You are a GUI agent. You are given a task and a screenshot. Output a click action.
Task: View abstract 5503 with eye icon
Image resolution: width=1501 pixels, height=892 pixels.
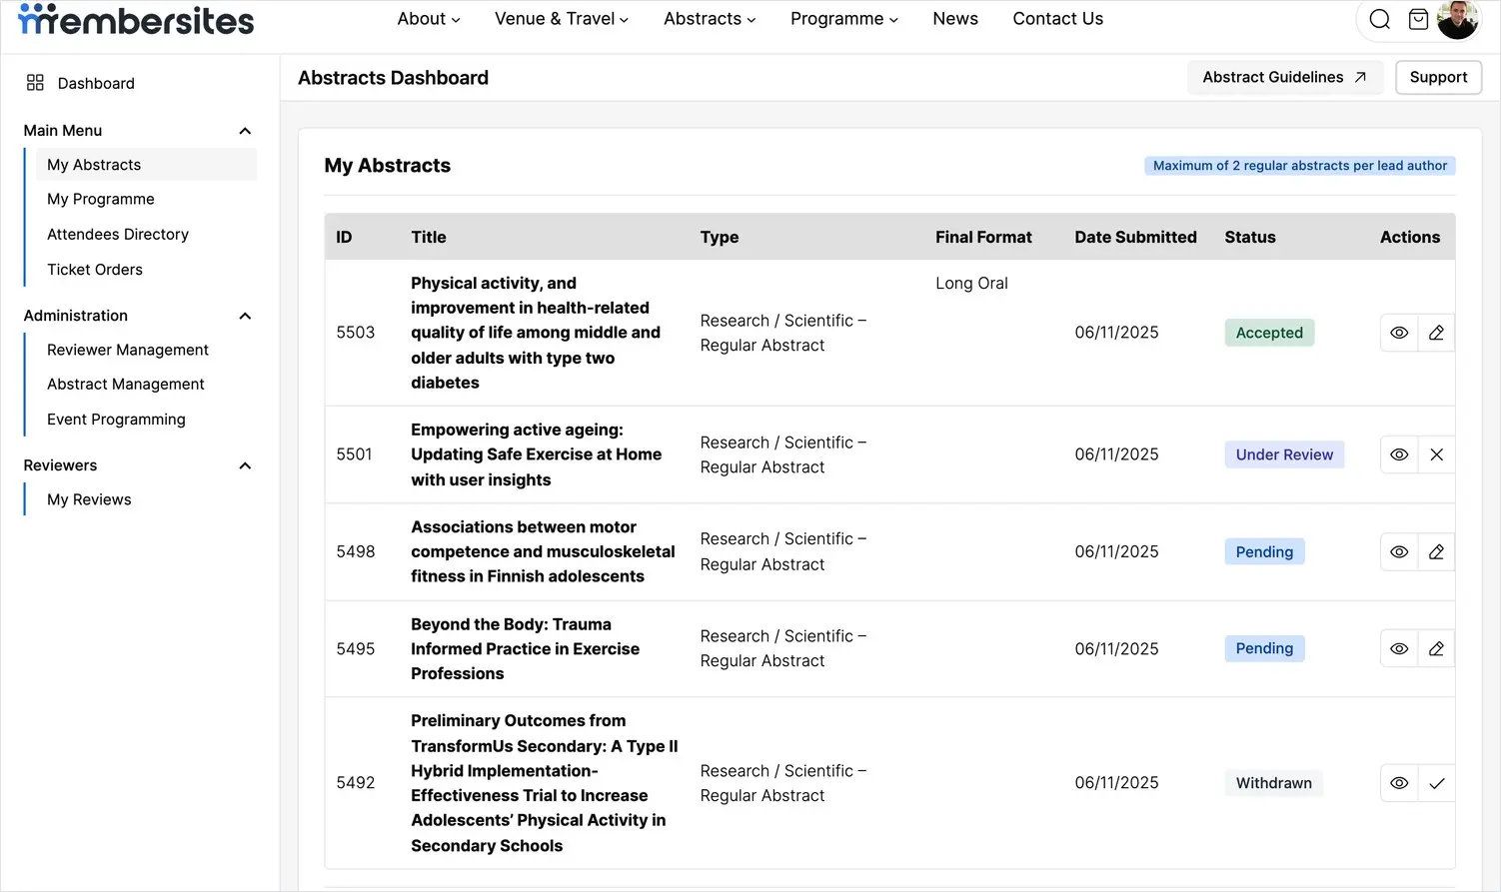pyautogui.click(x=1399, y=333)
